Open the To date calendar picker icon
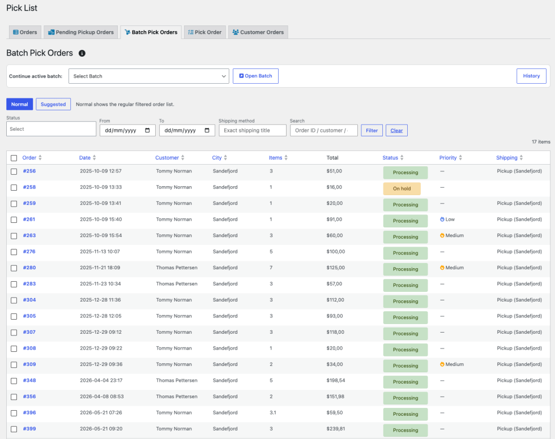This screenshot has width=555, height=439. pos(207,131)
